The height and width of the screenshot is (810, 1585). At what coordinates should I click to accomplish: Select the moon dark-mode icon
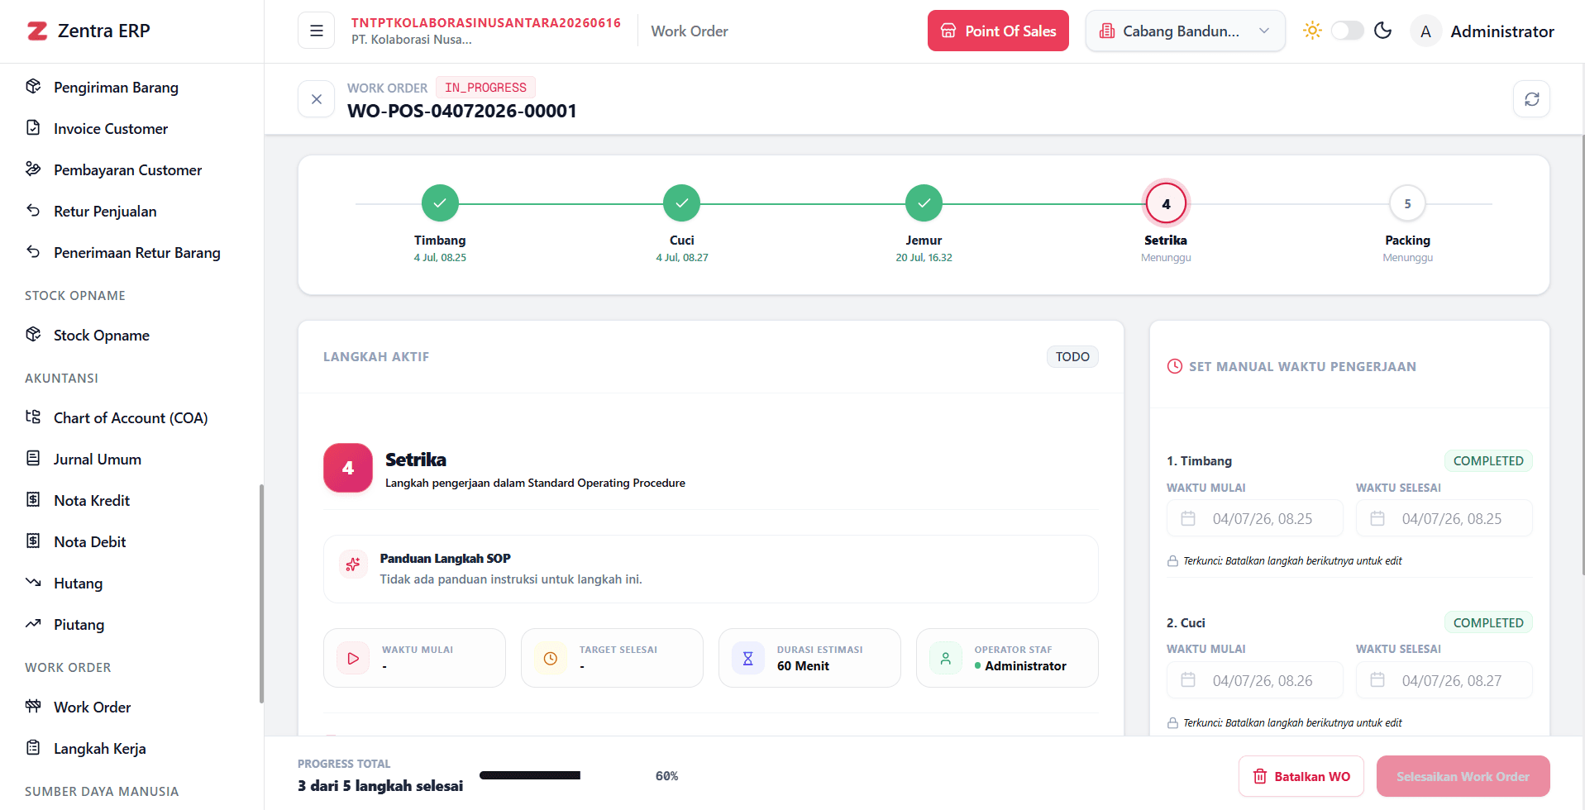tap(1382, 31)
